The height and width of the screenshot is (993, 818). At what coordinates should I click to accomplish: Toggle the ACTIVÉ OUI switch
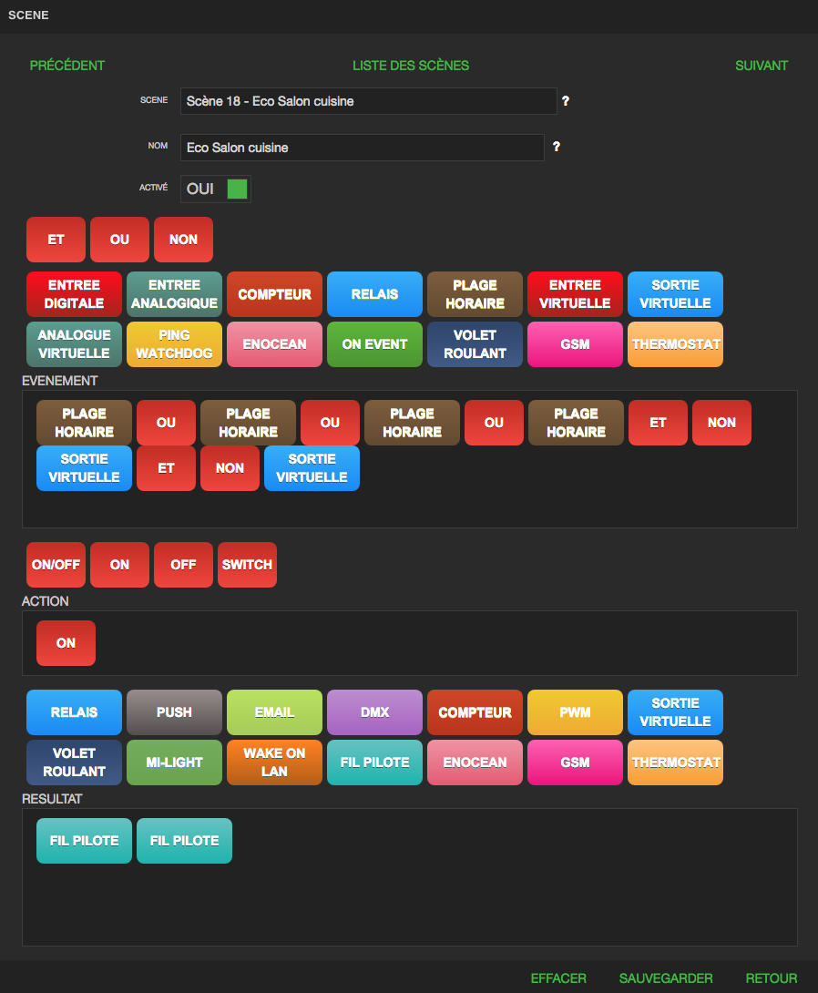[x=215, y=189]
